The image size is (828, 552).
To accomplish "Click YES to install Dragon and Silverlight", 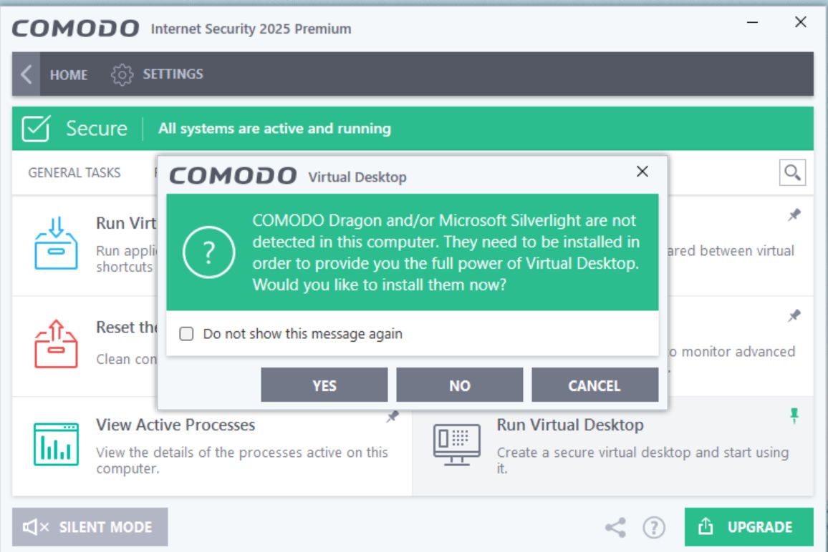I will tap(324, 385).
